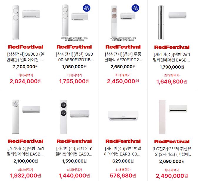Open [삼성전자][옵션] Q9000 AF60F17D11B title link

(74, 57)
